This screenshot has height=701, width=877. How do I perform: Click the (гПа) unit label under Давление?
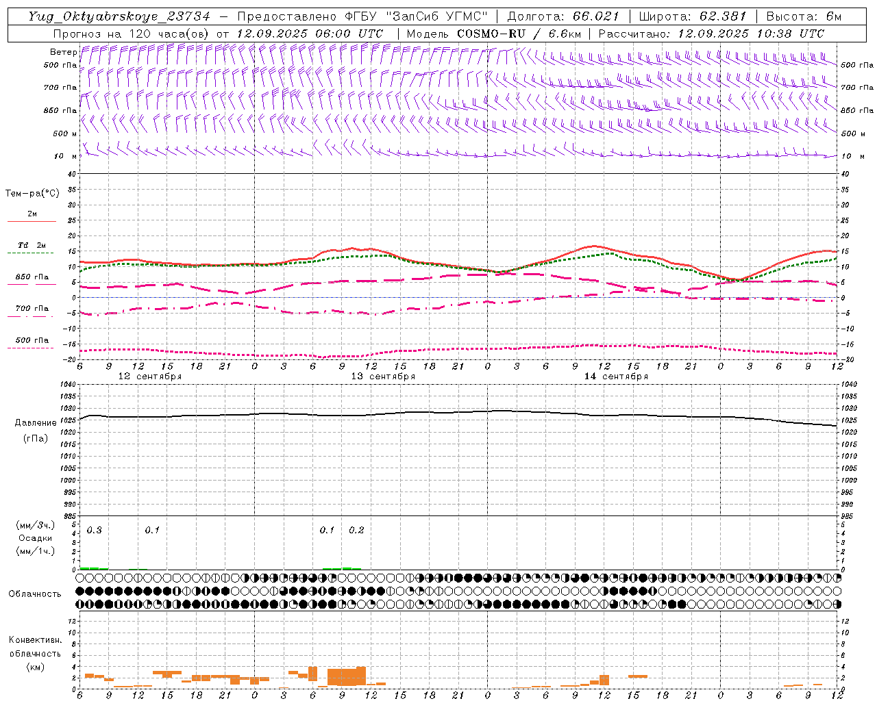[36, 439]
